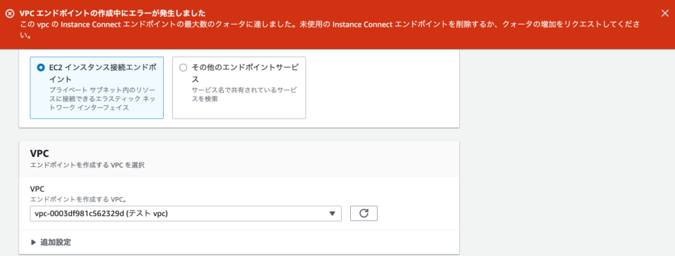
Task: Click the エンドポイントを作成する VPC を選択 description
Action: [87, 165]
